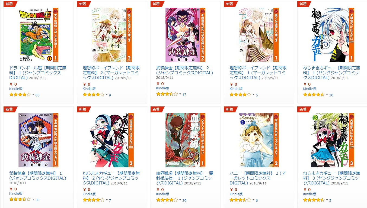367x208 pixels.
Task: Click Kindle版 under ねじまきカギュー 3
Action: tap(309, 194)
